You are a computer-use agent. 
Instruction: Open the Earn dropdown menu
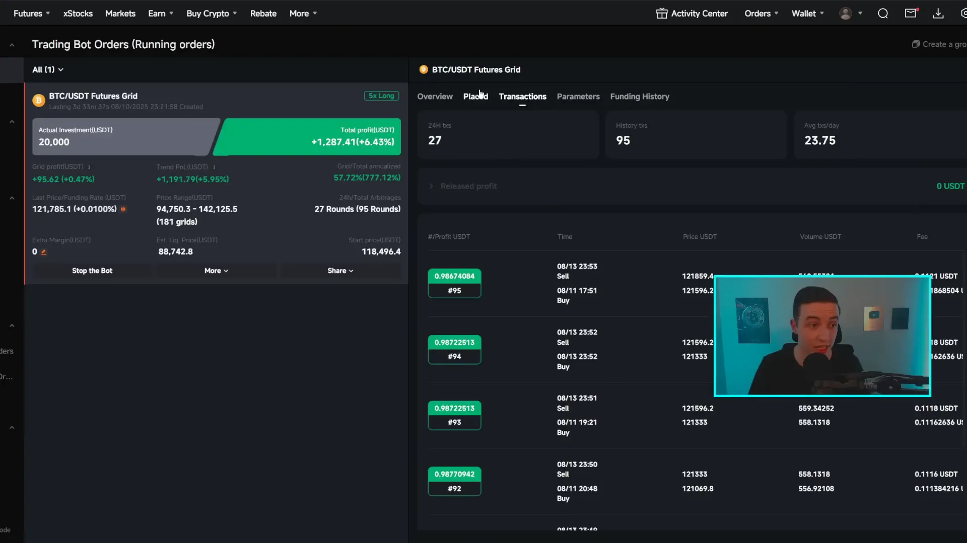(161, 14)
